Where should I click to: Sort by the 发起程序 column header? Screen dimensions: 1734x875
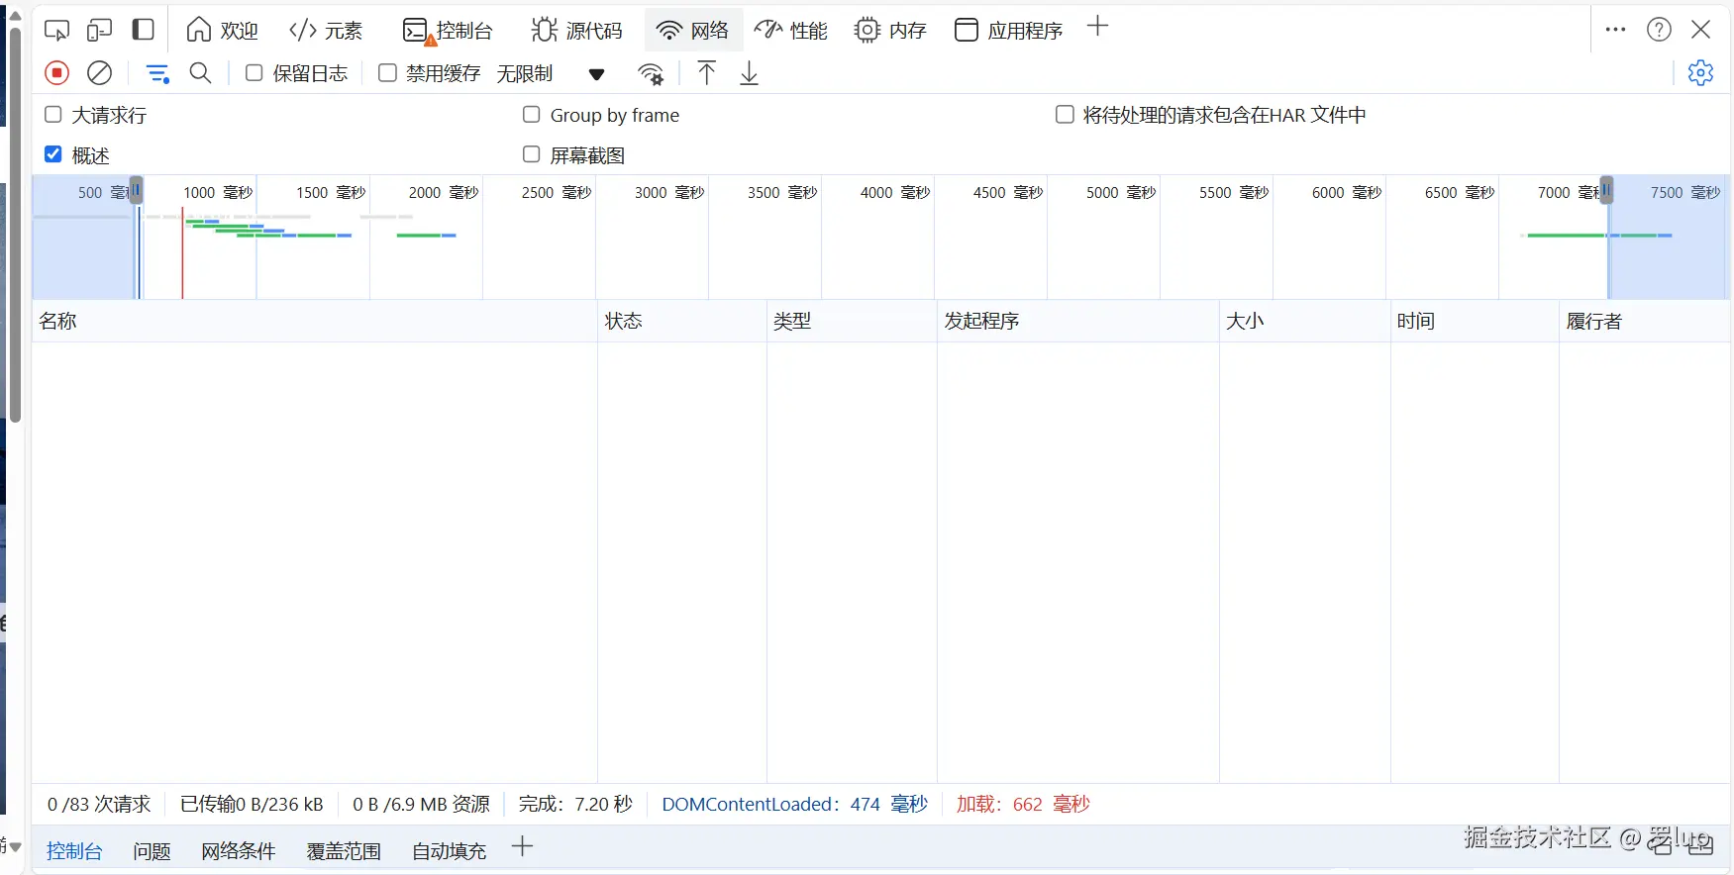[1077, 321]
